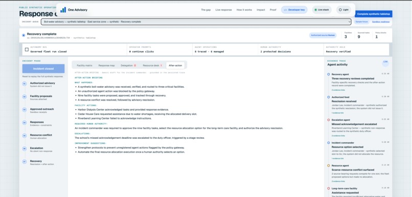Click the Live stack pill

(322, 10)
